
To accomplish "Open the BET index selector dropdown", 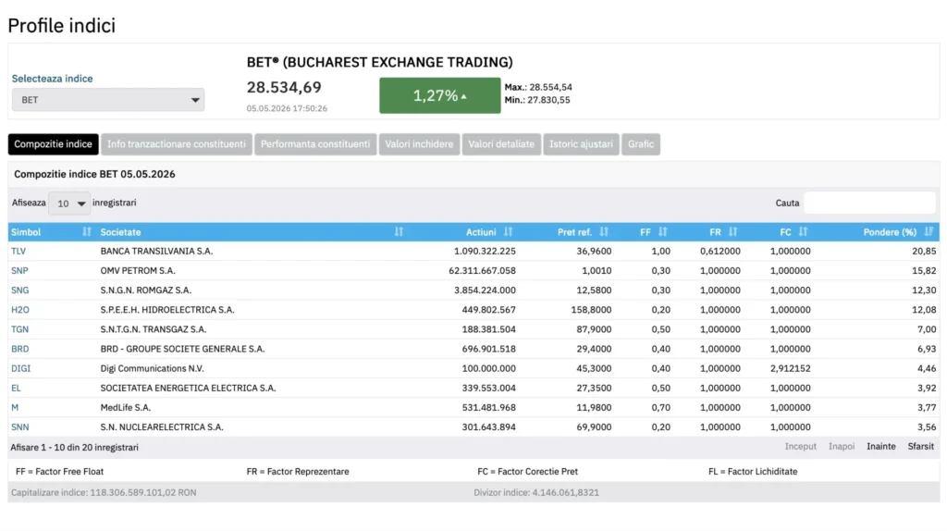I will [x=108, y=100].
